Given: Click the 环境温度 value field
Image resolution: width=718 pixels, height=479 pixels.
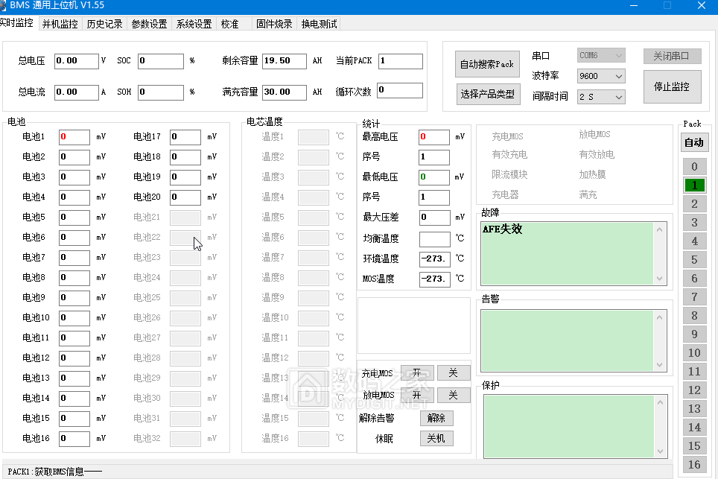Looking at the screenshot, I should 435,259.
